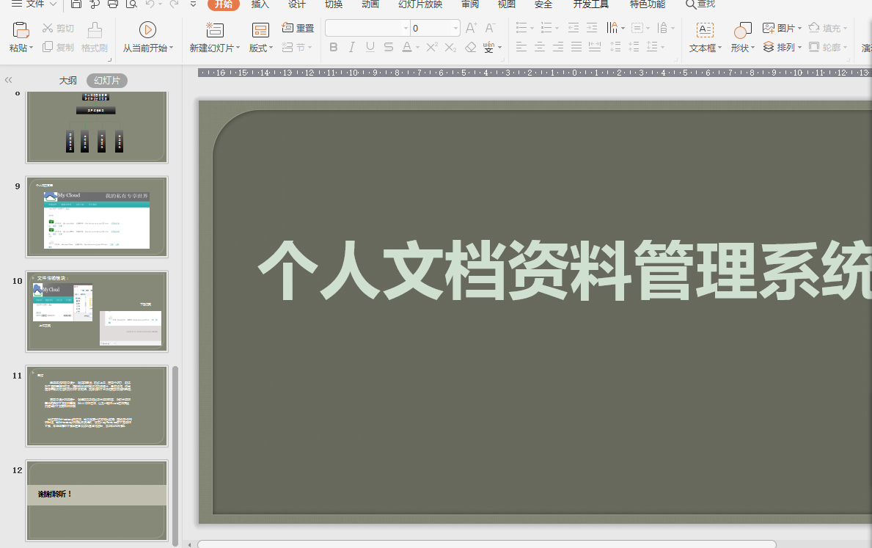Click the bullet list icon
Viewport: 872px width, 548px height.
point(521,28)
